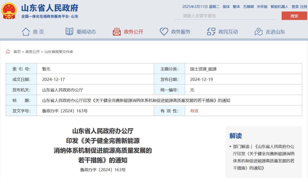The width and height of the screenshot is (308, 178).
Task: Click the 国土资源_能源 category cell
Action: coord(243,69)
